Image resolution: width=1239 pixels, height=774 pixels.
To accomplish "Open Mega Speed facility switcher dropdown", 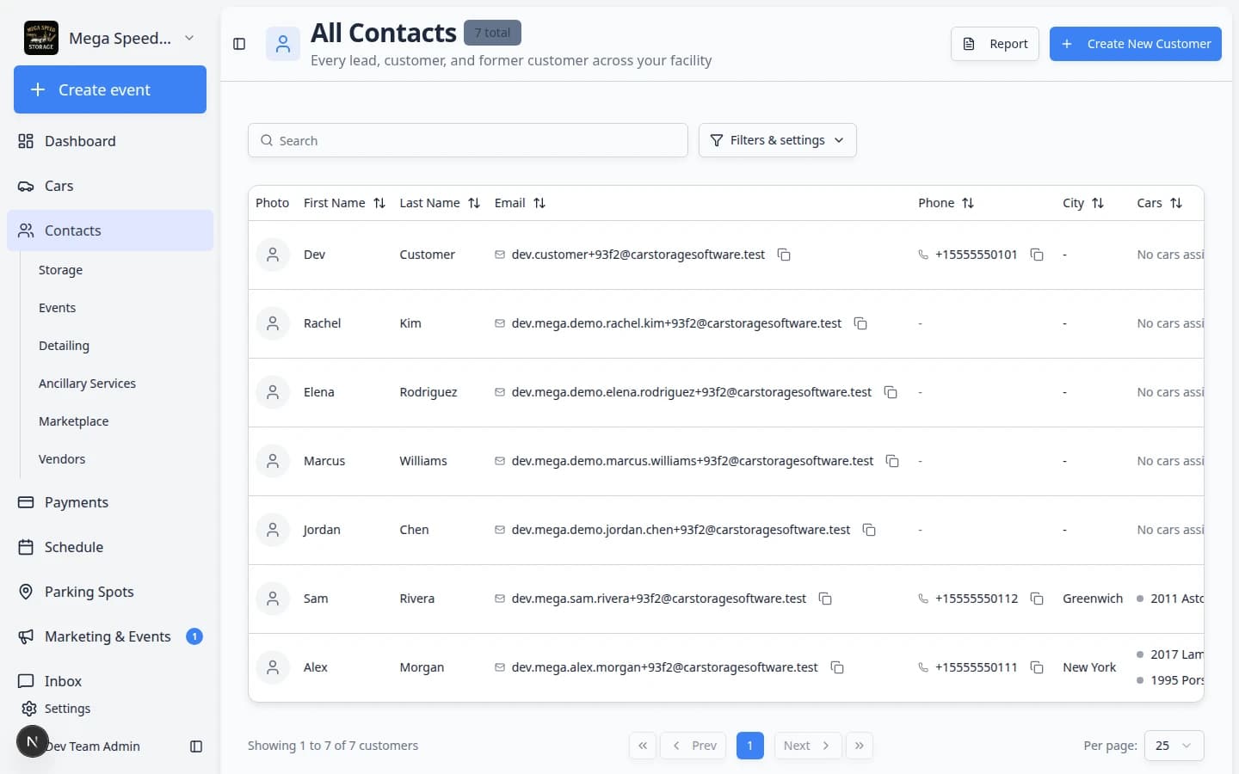I will (x=110, y=38).
